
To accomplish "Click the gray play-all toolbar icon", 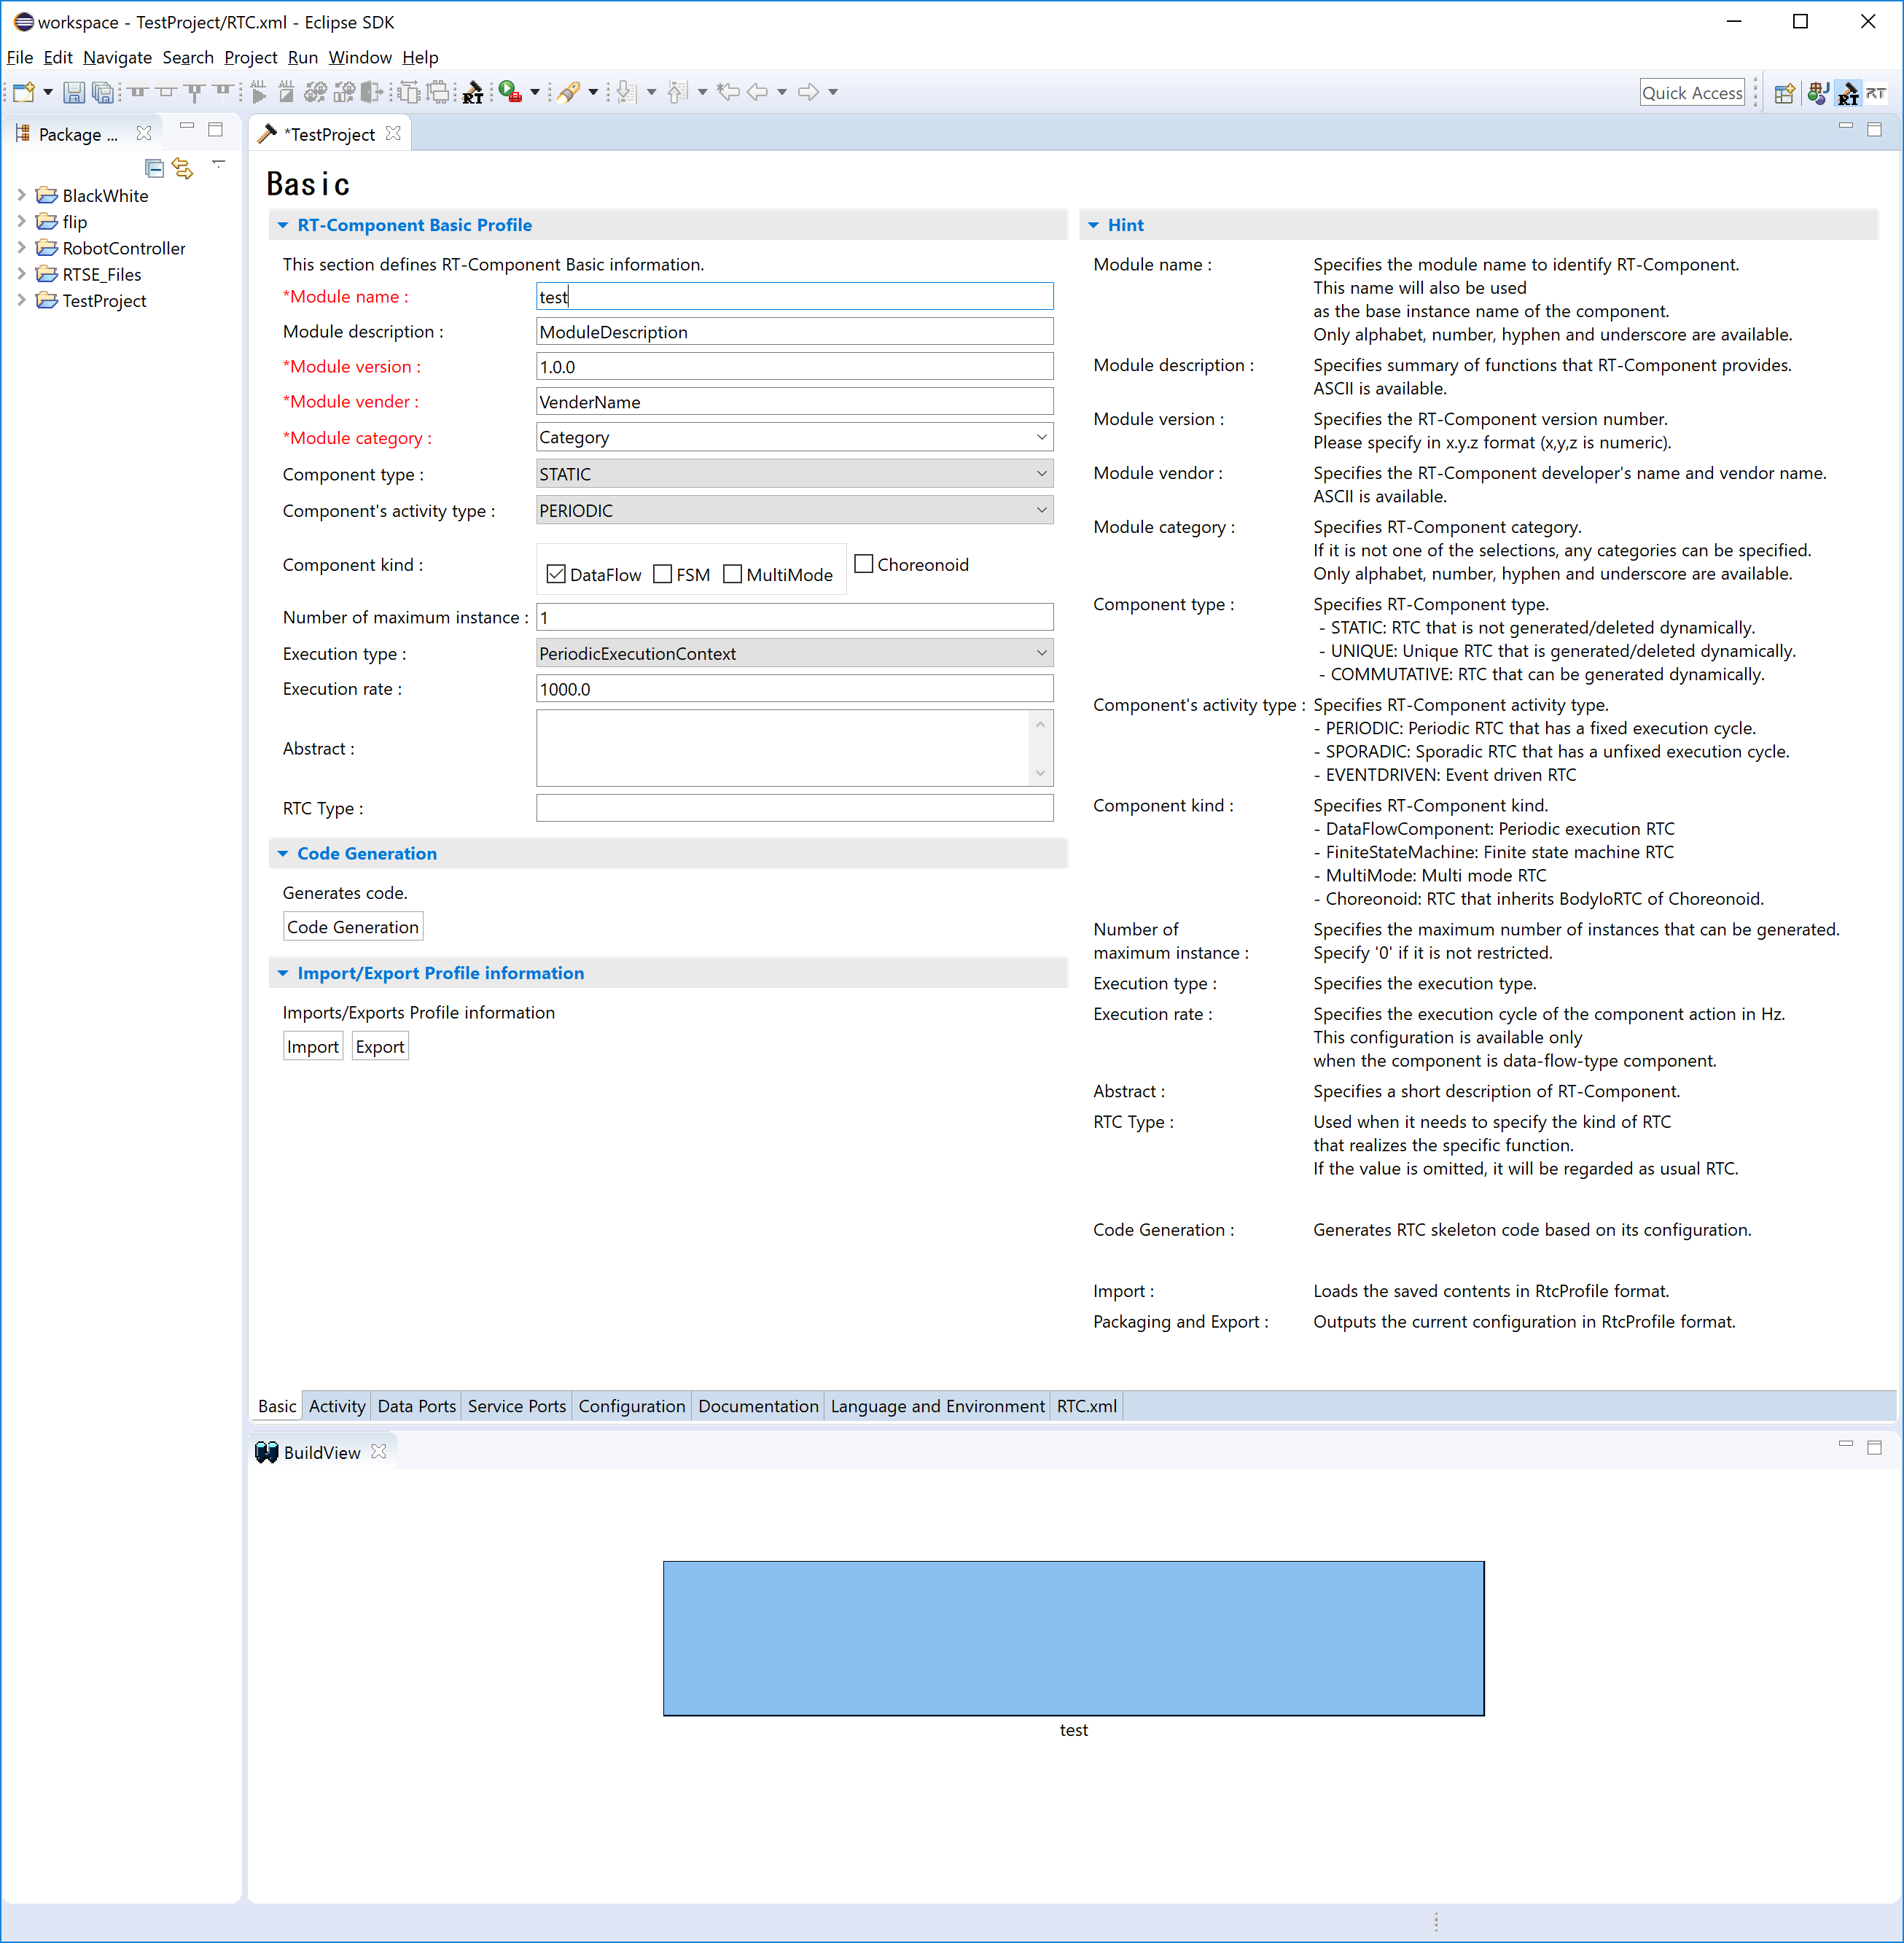I will click(259, 93).
